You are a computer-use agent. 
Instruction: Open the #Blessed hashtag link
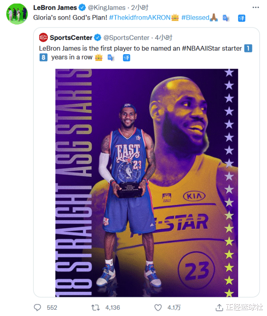coord(195,18)
